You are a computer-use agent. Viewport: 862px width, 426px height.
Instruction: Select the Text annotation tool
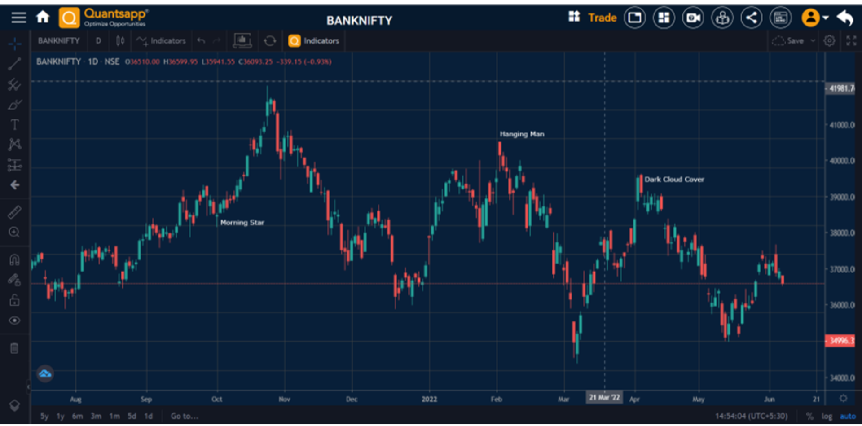(14, 124)
